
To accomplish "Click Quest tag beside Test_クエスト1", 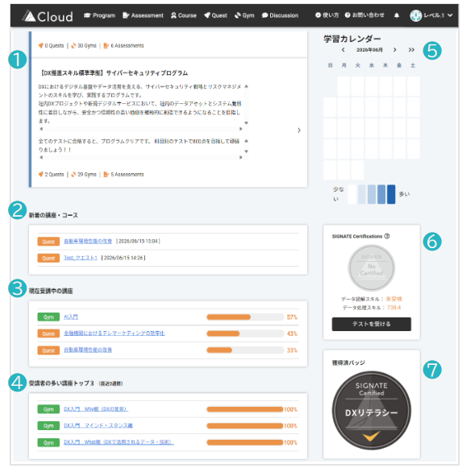I will click(48, 258).
